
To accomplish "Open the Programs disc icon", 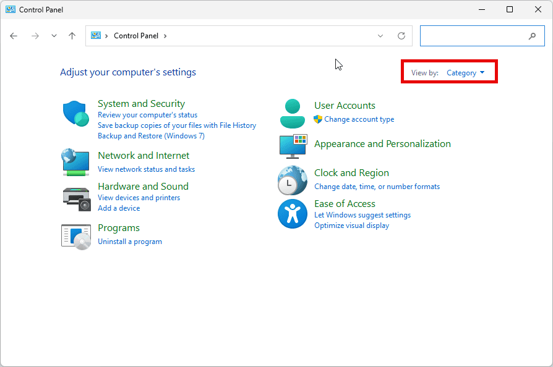I will point(76,235).
